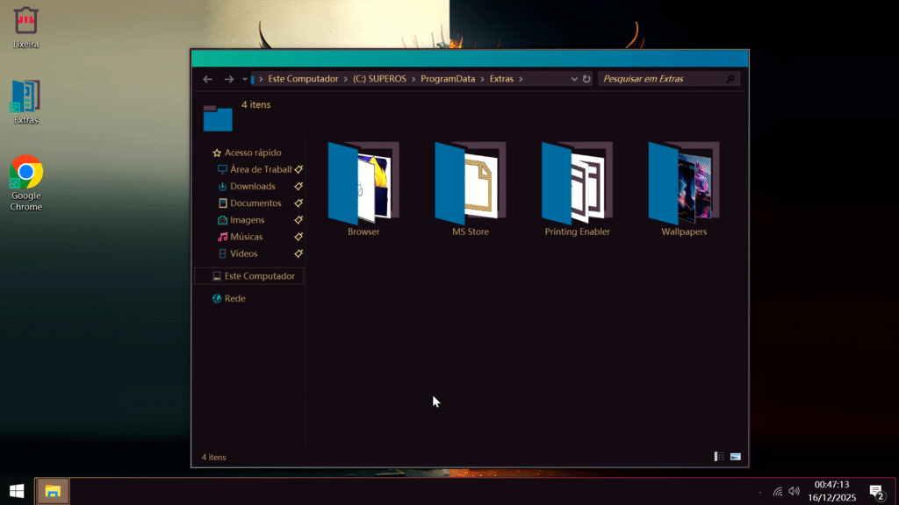Image resolution: width=899 pixels, height=505 pixels.
Task: Open the recent locations dropdown arrow
Action: [245, 79]
